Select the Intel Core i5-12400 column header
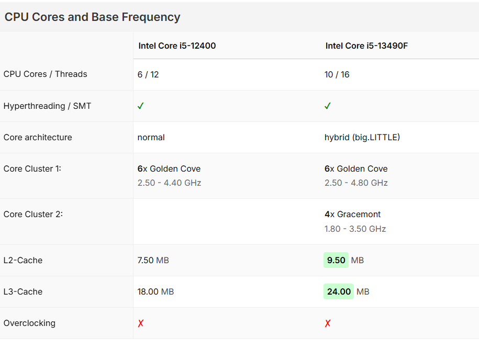This screenshot has width=479, height=349. [177, 46]
